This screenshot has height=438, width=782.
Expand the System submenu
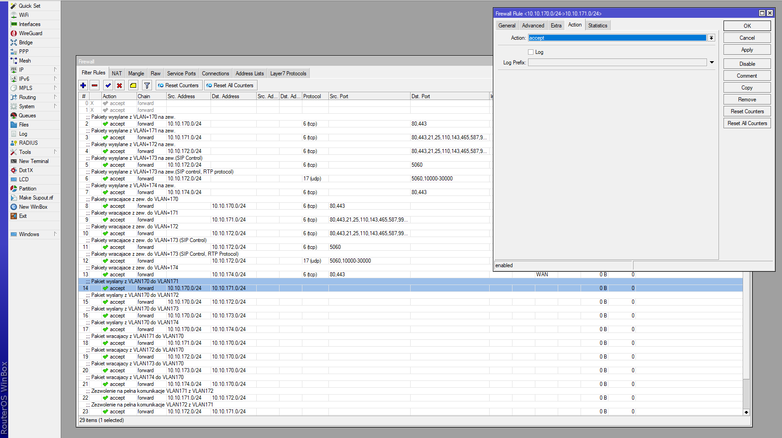point(55,106)
